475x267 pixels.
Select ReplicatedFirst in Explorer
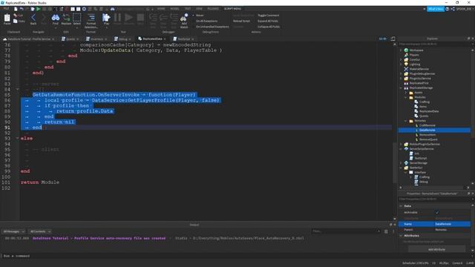(419, 83)
